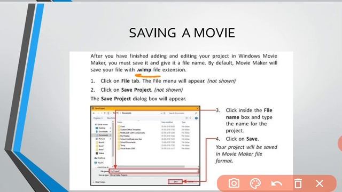Open the Save as type dropdown in dialog

pyautogui.click(x=154, y=175)
